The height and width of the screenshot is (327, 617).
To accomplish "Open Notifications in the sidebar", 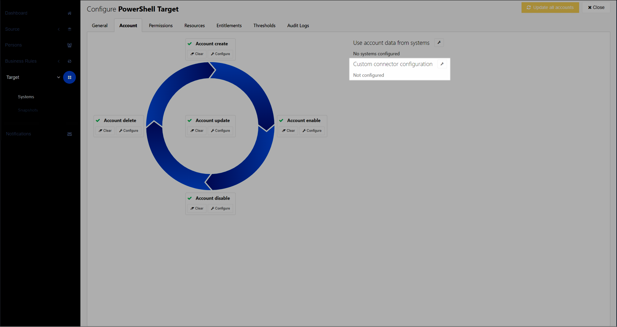I will tap(19, 134).
